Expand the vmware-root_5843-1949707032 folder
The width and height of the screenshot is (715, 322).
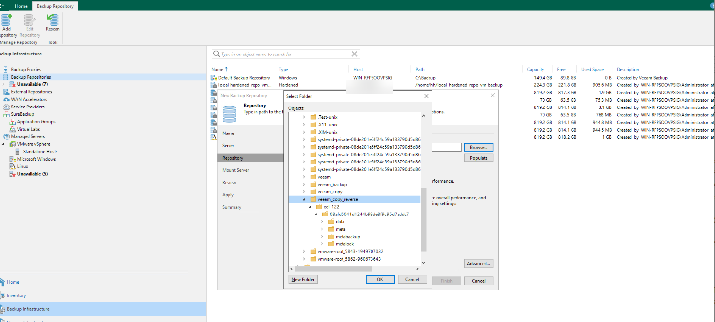[x=304, y=252]
